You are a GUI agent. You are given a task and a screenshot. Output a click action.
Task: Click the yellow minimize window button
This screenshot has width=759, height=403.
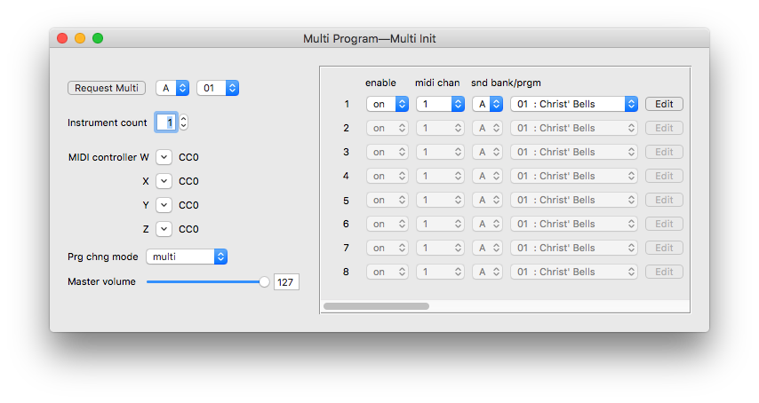tap(80, 38)
